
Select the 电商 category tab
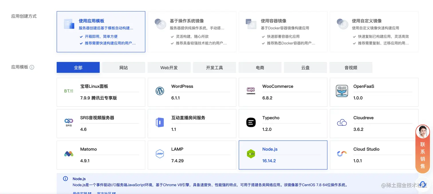coord(260,67)
